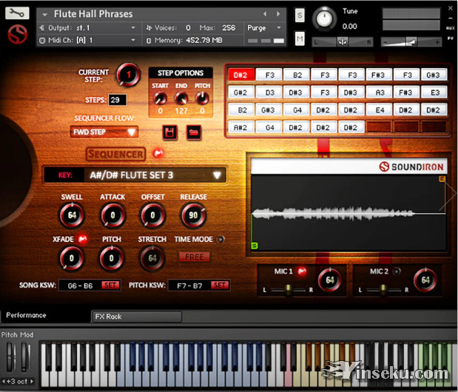Go to next instrument with right arrow
Image resolution: width=458 pixels, height=392 pixels.
278,14
